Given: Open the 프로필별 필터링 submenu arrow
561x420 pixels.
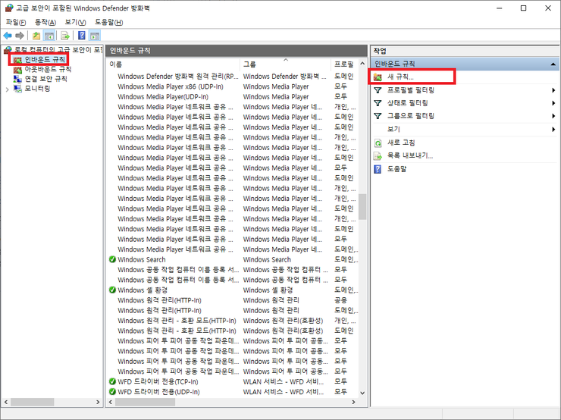Looking at the screenshot, I should click(x=554, y=90).
